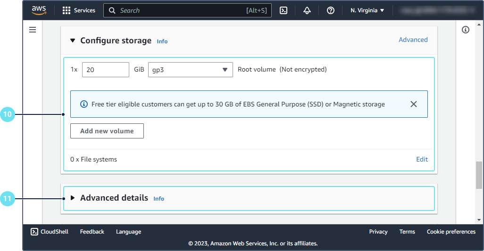Open the info panel icon at right
Viewport: 484px width, 251px height.
[466, 30]
